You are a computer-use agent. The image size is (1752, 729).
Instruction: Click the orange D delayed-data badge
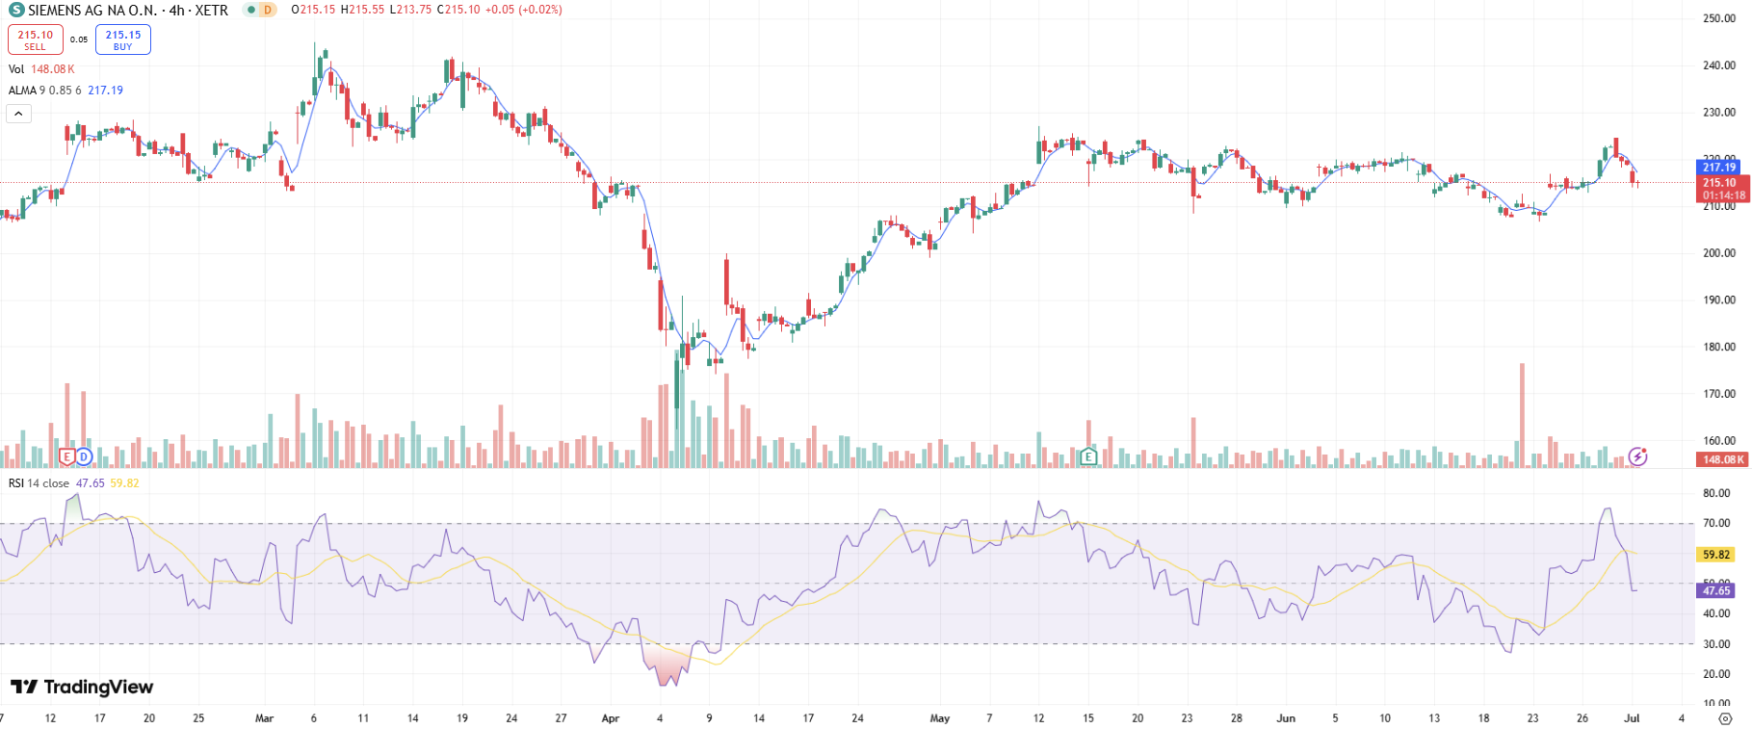pyautogui.click(x=267, y=10)
